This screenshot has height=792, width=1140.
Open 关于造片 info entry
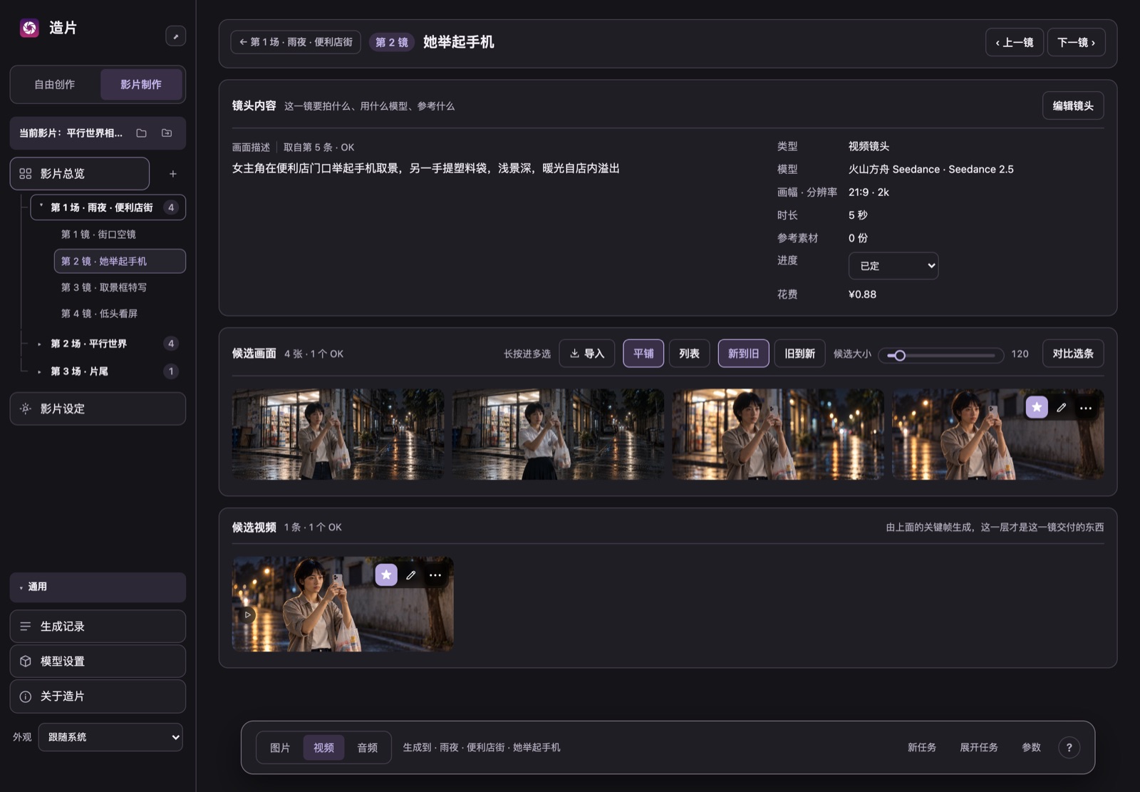98,696
